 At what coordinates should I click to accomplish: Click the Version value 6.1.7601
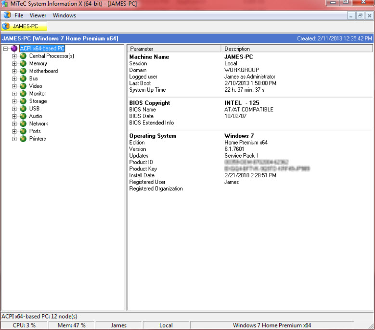(x=234, y=149)
